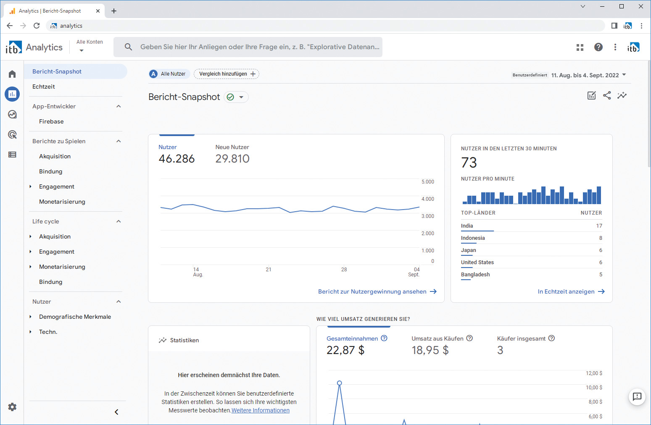The height and width of the screenshot is (425, 651).
Task: Open the feedback chat icon
Action: click(x=637, y=396)
